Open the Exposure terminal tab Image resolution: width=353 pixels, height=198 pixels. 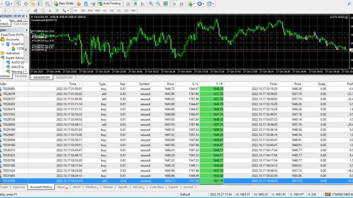(19, 187)
